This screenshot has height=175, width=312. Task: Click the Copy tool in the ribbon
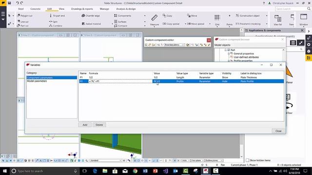click(168, 16)
